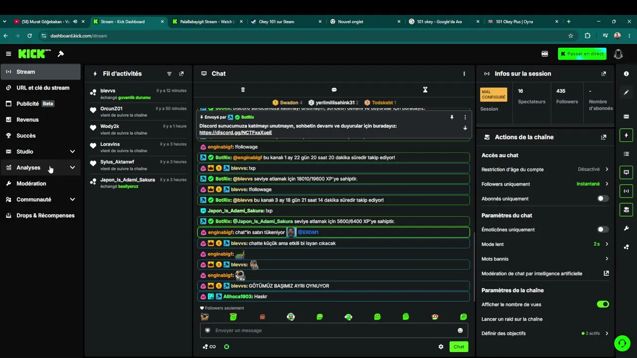Open Followers uniquement Instantané setting

[545, 184]
